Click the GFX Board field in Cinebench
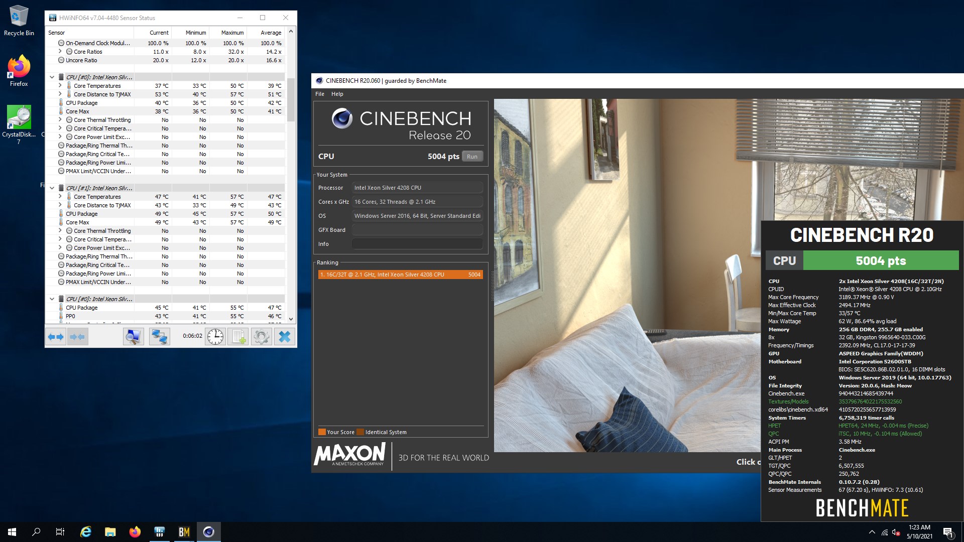 [417, 230]
